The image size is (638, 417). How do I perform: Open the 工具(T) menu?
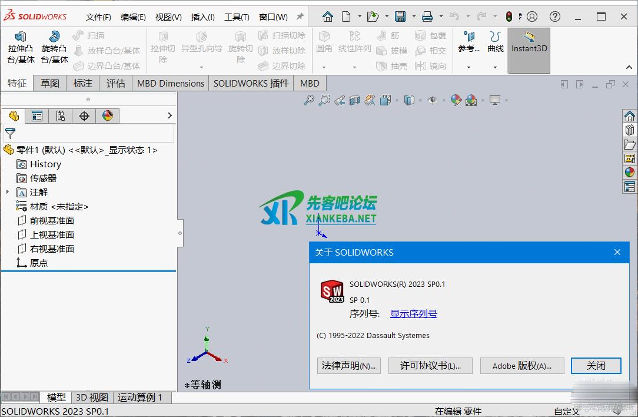pos(237,17)
